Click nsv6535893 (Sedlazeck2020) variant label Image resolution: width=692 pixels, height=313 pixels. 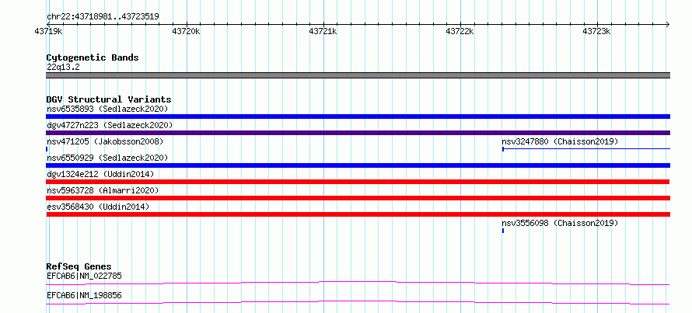[107, 109]
